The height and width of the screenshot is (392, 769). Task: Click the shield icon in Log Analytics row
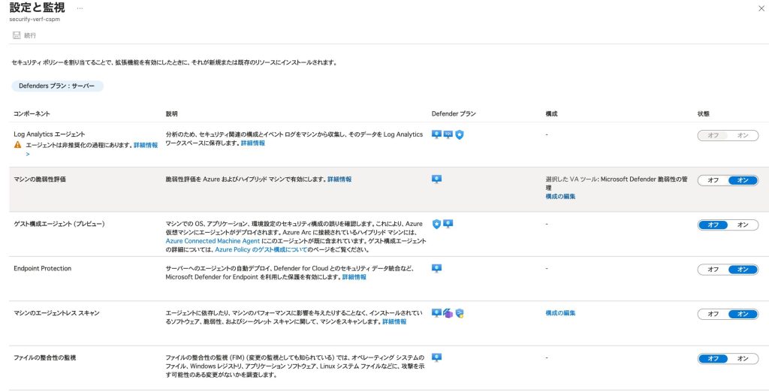[x=460, y=134]
